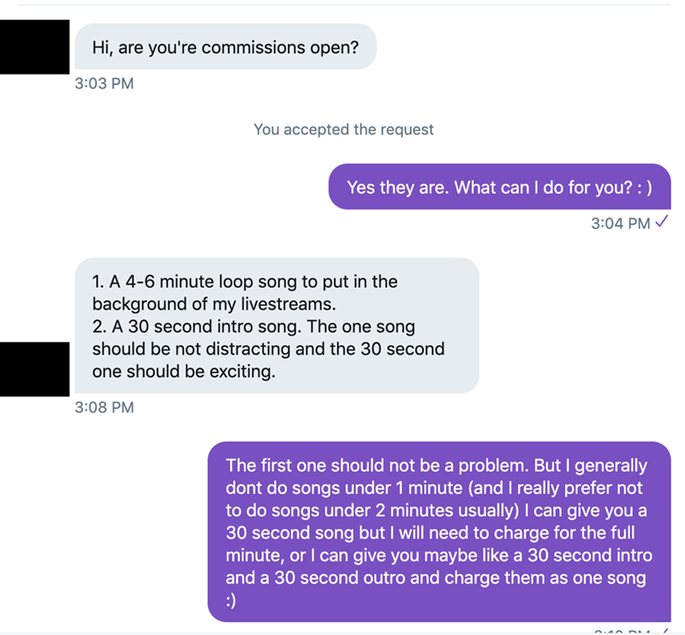
Task: Click the avatar beside the loop song request
Action: coord(34,369)
